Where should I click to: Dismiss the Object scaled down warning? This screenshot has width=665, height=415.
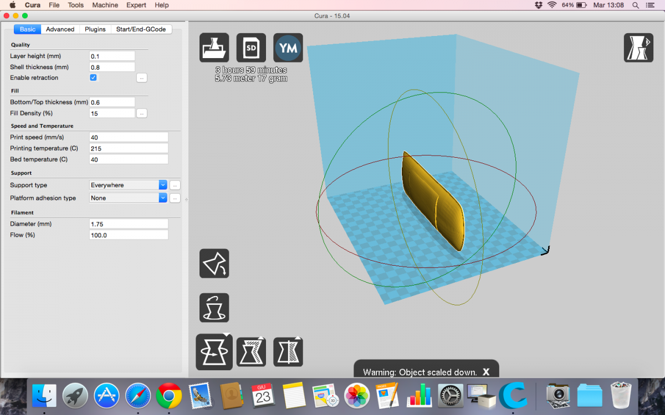486,372
